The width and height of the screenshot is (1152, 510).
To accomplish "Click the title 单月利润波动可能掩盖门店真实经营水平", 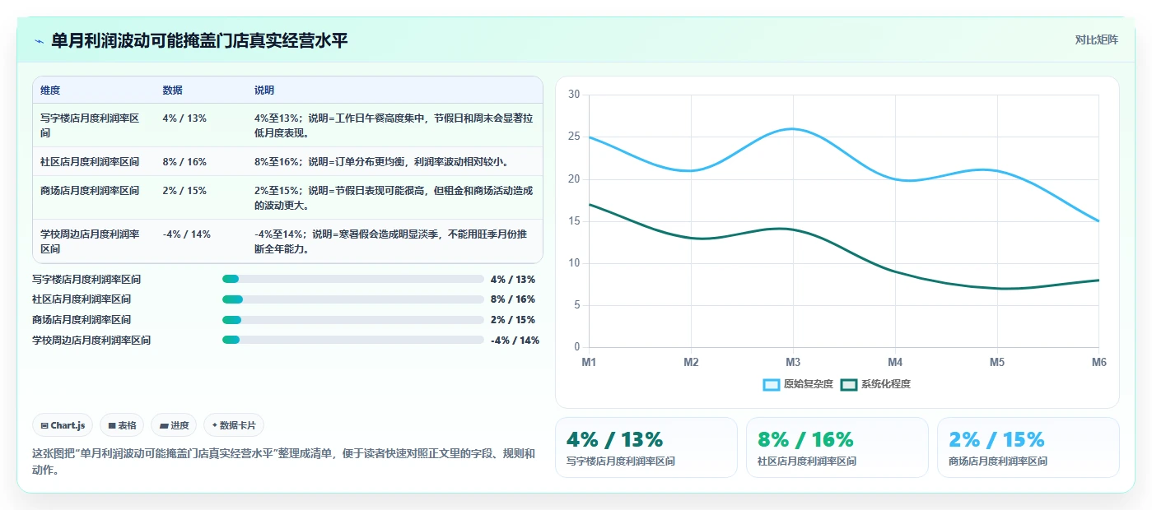I will coord(199,41).
